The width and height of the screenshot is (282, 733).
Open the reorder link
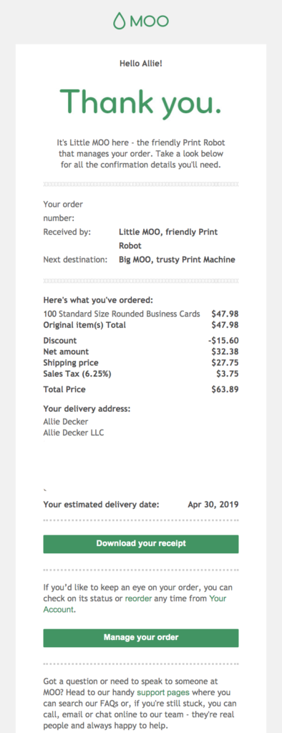click(x=138, y=598)
